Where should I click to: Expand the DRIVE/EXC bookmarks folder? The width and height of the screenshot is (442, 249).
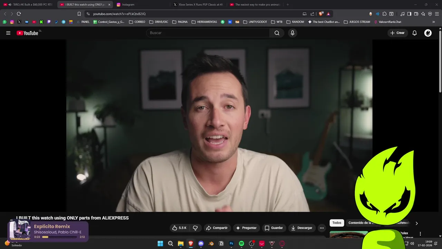(x=159, y=22)
